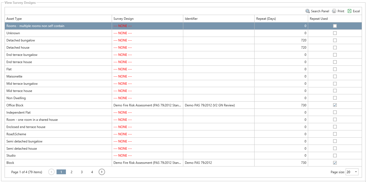Toggle Repeat Used for Office Block

(x=335, y=105)
